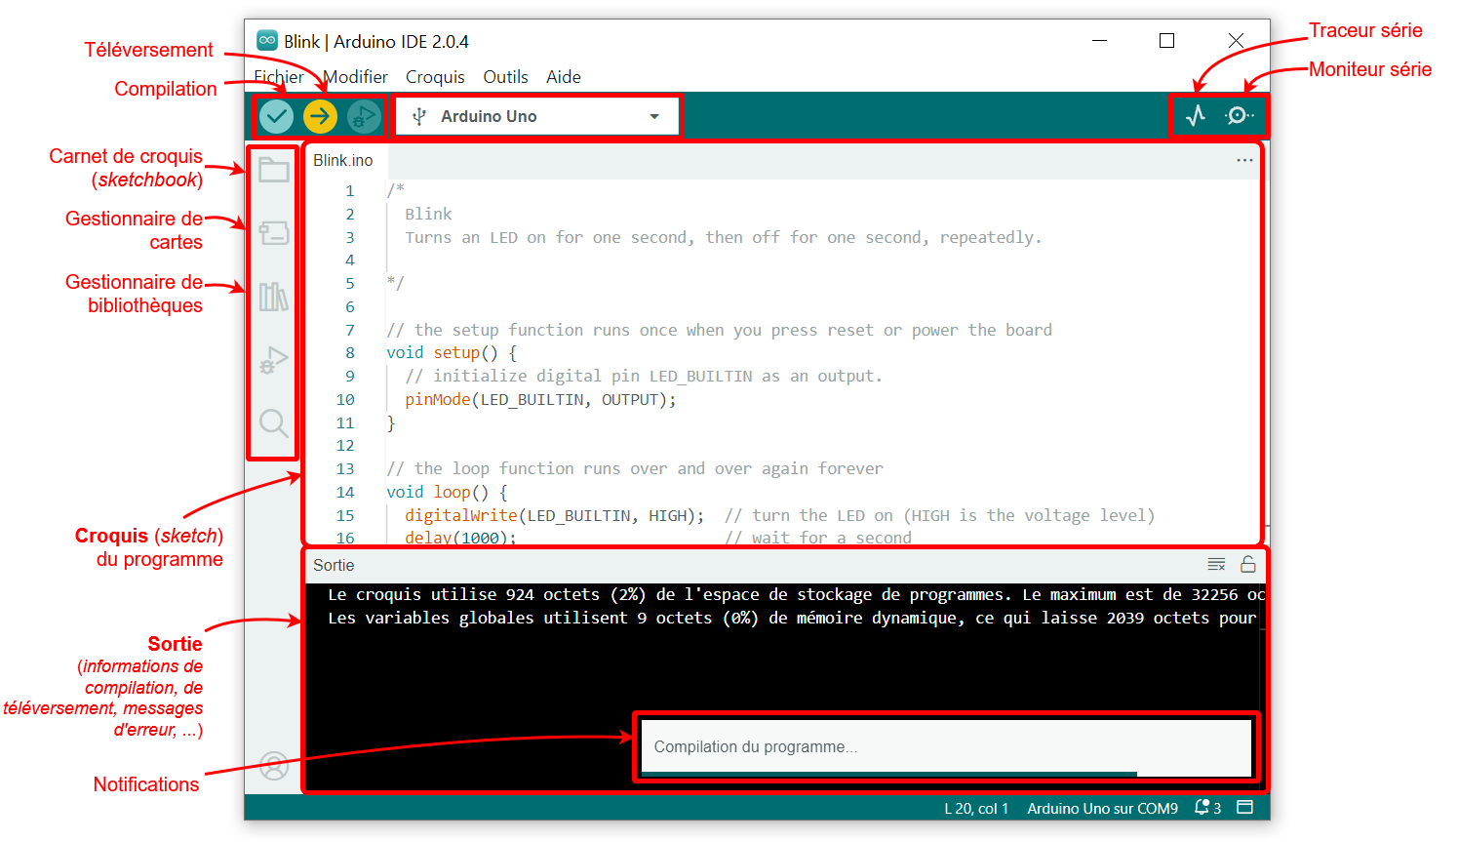Open the Sketchbook folder panel
The width and height of the screenshot is (1458, 842).
click(273, 170)
